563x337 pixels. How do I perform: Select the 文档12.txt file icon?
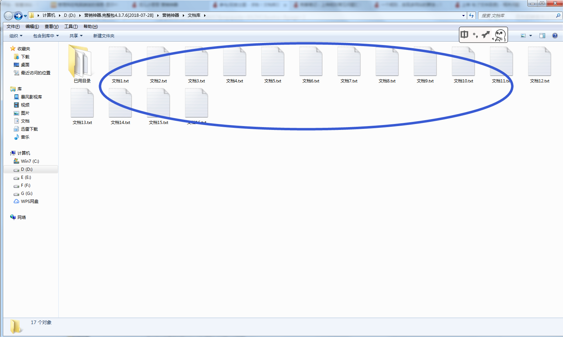click(539, 62)
